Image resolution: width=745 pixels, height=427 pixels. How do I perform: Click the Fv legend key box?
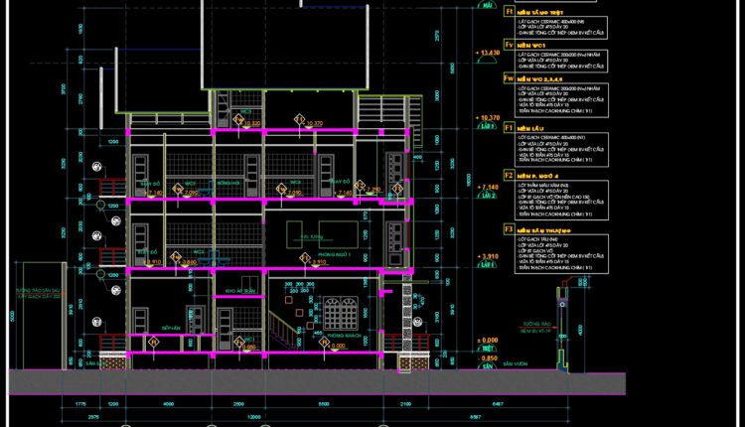point(509,44)
